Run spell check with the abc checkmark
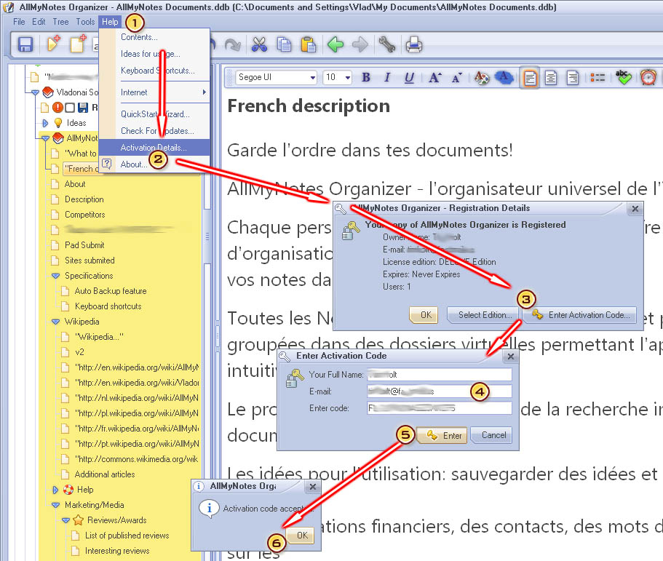This screenshot has width=663, height=561. 623,77
